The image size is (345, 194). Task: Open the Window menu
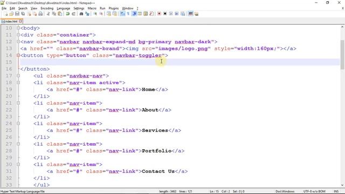(128, 9)
